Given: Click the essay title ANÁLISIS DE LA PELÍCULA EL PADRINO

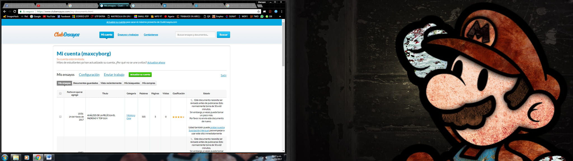Looking at the screenshot, I should coord(101,117).
